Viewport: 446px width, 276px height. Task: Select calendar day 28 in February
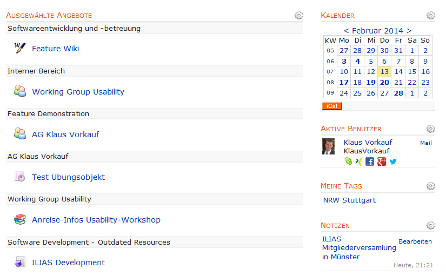398,93
